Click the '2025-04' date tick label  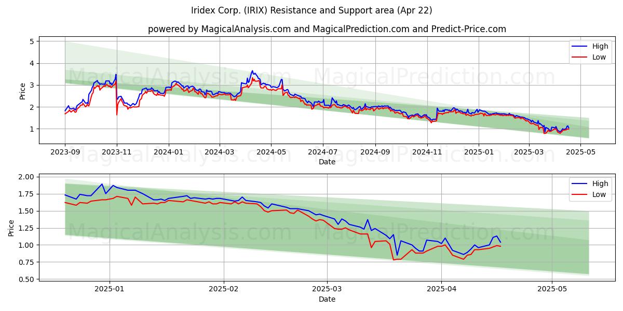(441, 290)
